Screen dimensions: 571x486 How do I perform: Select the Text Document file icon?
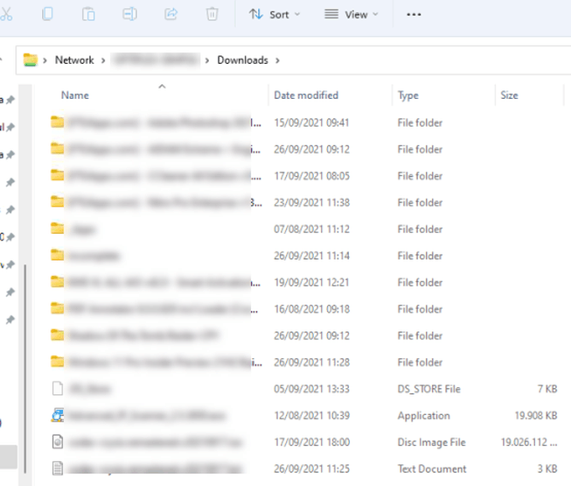coord(58,468)
